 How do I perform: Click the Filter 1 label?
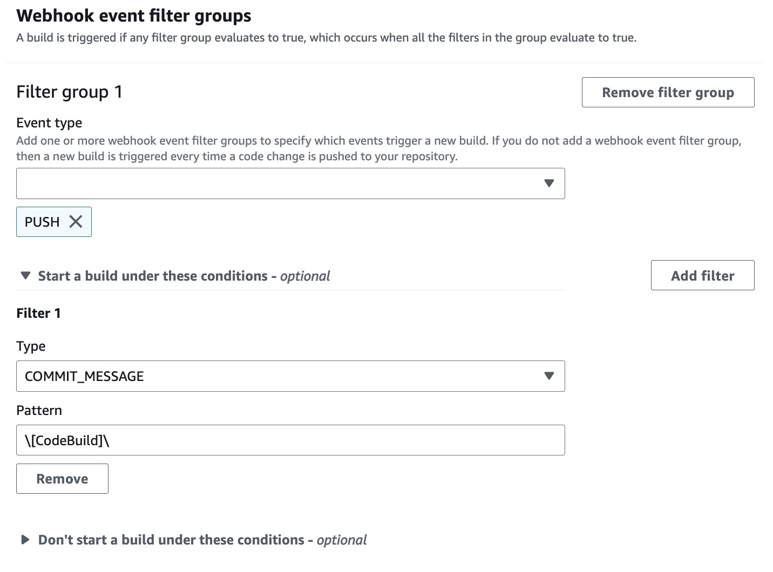[38, 313]
